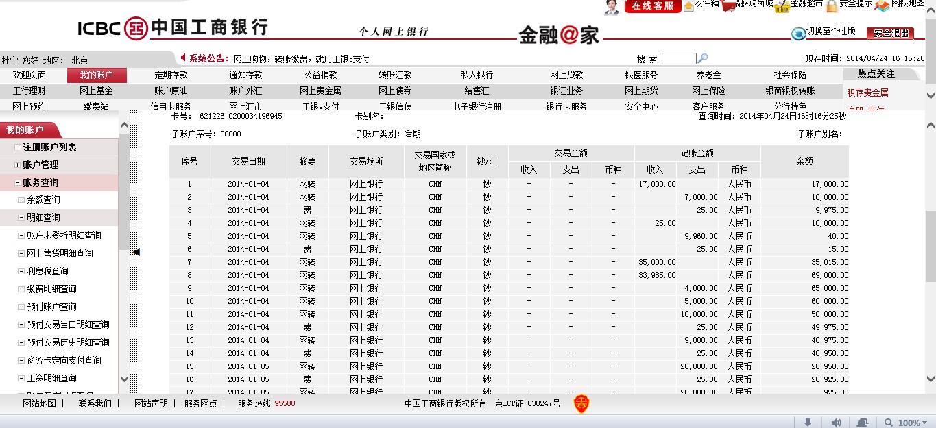Select 预付账户查询 in the sidebar
The height and width of the screenshot is (428, 936).
[51, 307]
